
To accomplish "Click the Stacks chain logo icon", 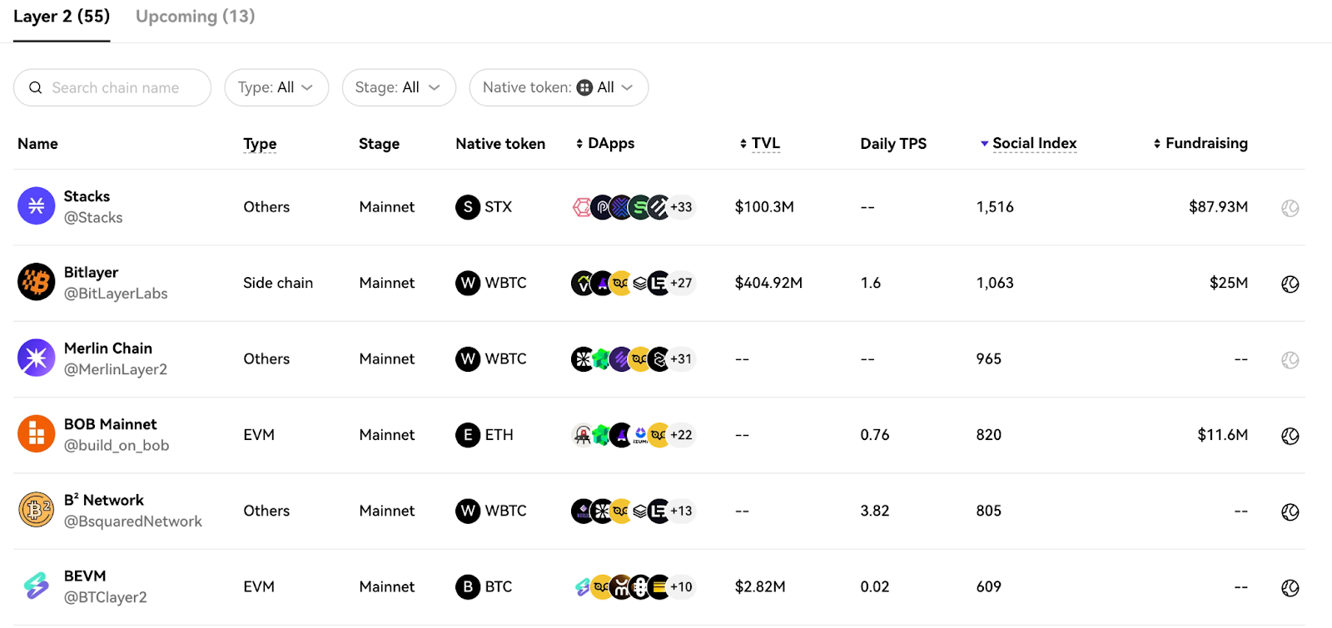I will click(36, 206).
